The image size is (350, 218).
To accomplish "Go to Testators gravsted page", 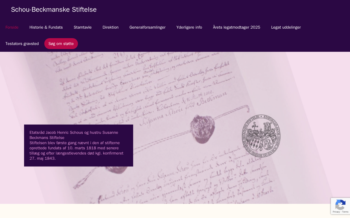I will coord(22,44).
